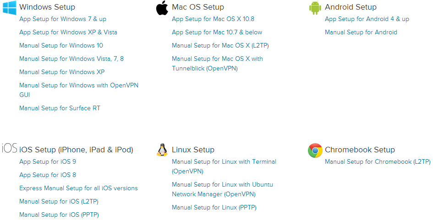Open App Setup for Windows 7 & up
The image size is (433, 220).
pos(63,19)
